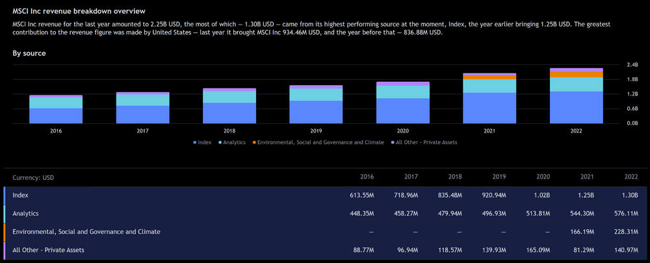Toggle Environmental, Social and Governance legend item

tap(318, 142)
